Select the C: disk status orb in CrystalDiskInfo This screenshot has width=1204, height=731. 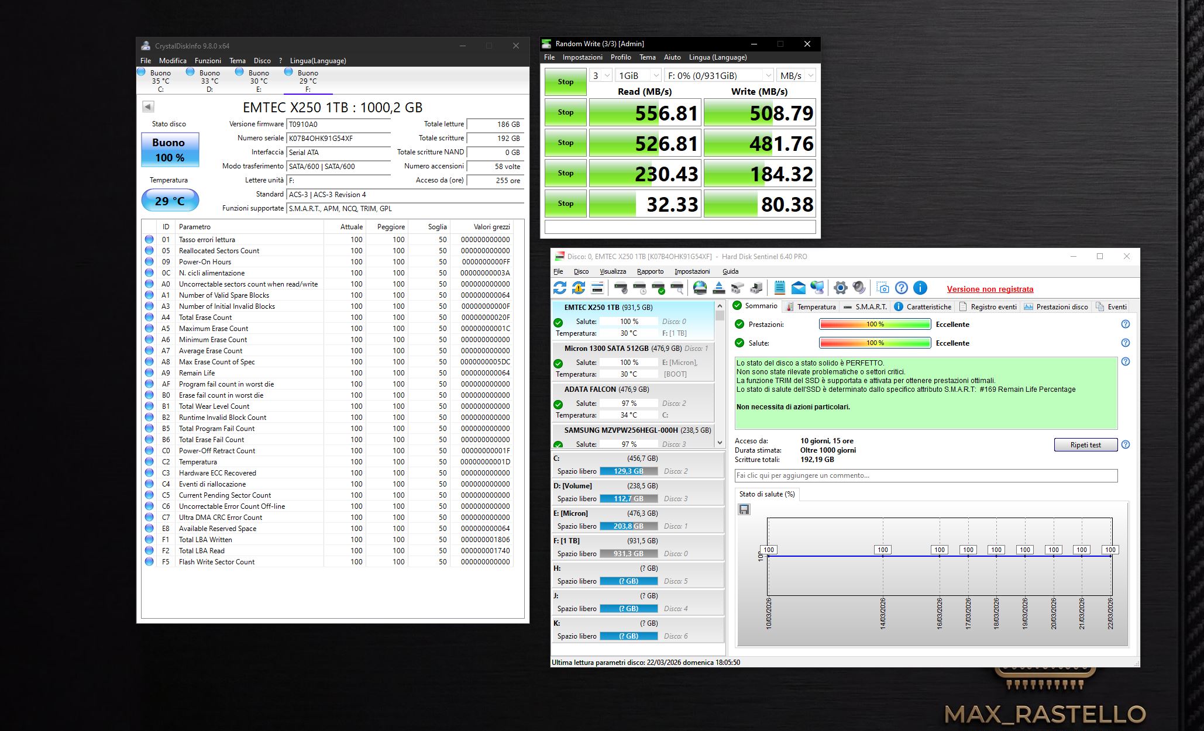click(141, 72)
